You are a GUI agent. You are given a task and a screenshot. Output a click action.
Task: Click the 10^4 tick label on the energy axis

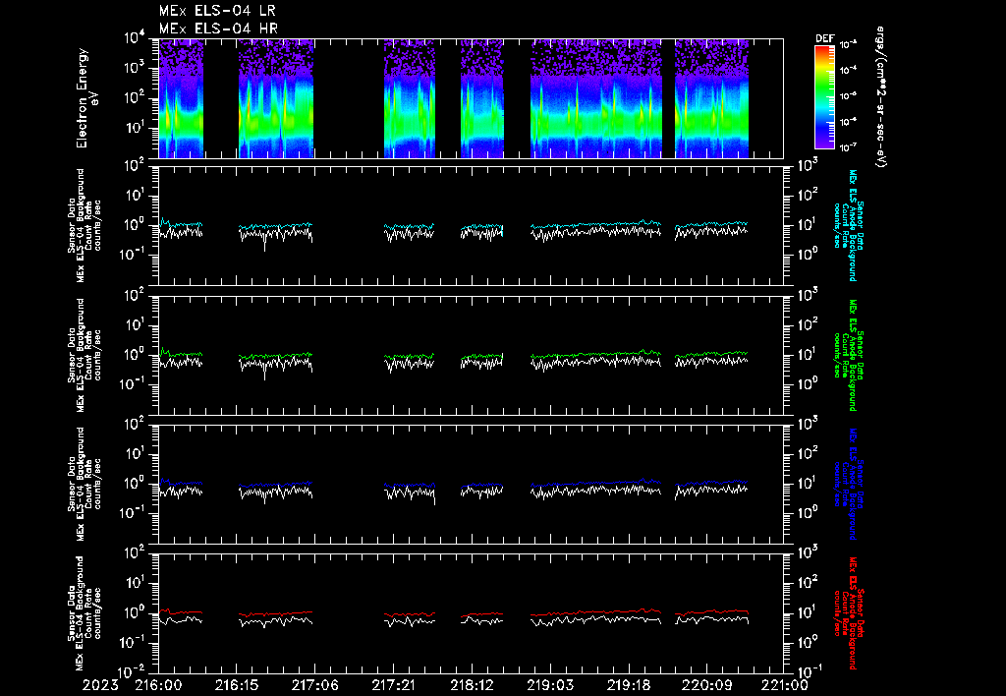135,38
